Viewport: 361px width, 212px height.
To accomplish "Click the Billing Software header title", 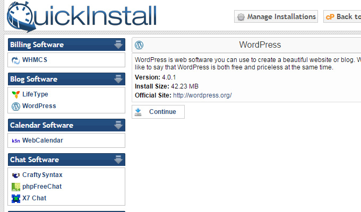I will coord(37,45).
